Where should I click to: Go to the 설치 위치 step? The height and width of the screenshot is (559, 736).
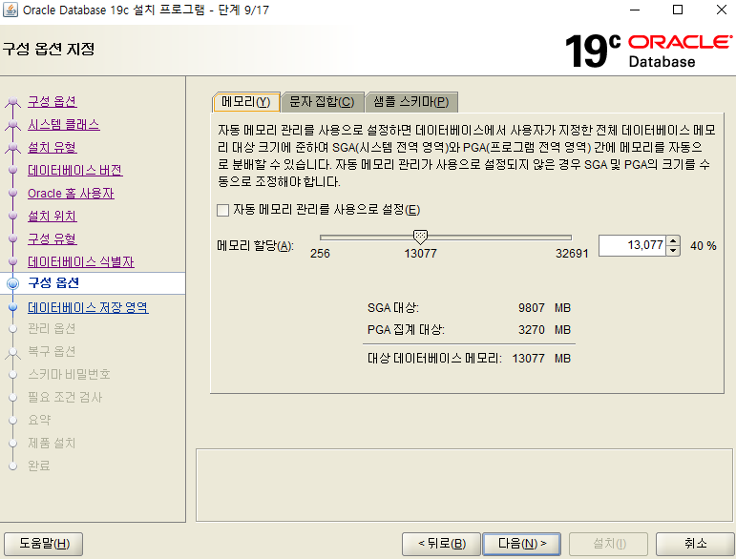53,216
